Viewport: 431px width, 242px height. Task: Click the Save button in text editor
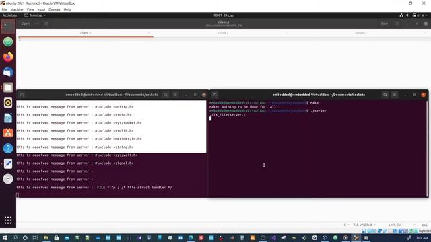[x=385, y=24]
